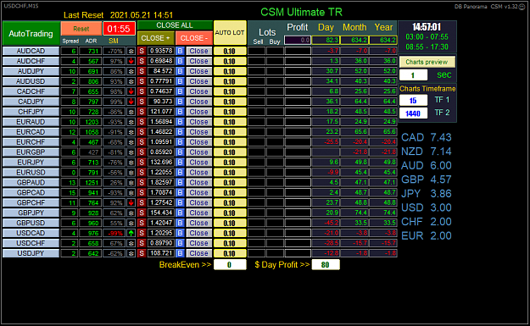Click the green up arrow signal for USDCAD
The height and width of the screenshot is (326, 530).
pyautogui.click(x=131, y=233)
